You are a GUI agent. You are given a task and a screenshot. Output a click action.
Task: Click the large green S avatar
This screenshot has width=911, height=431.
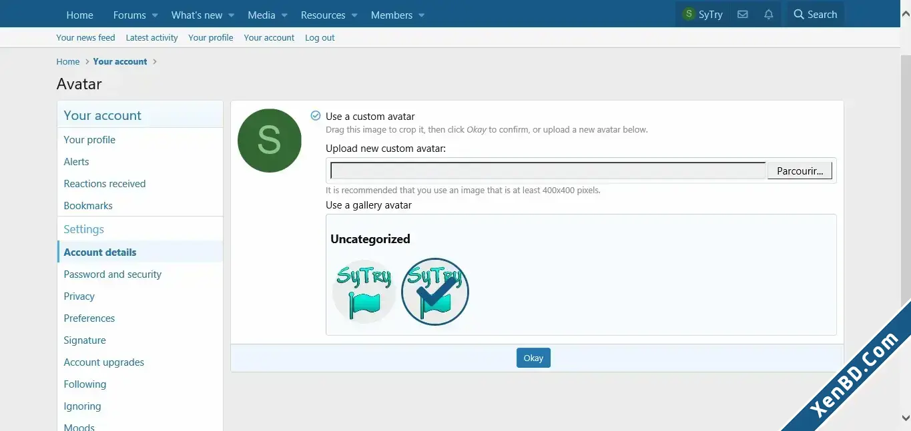(x=270, y=141)
